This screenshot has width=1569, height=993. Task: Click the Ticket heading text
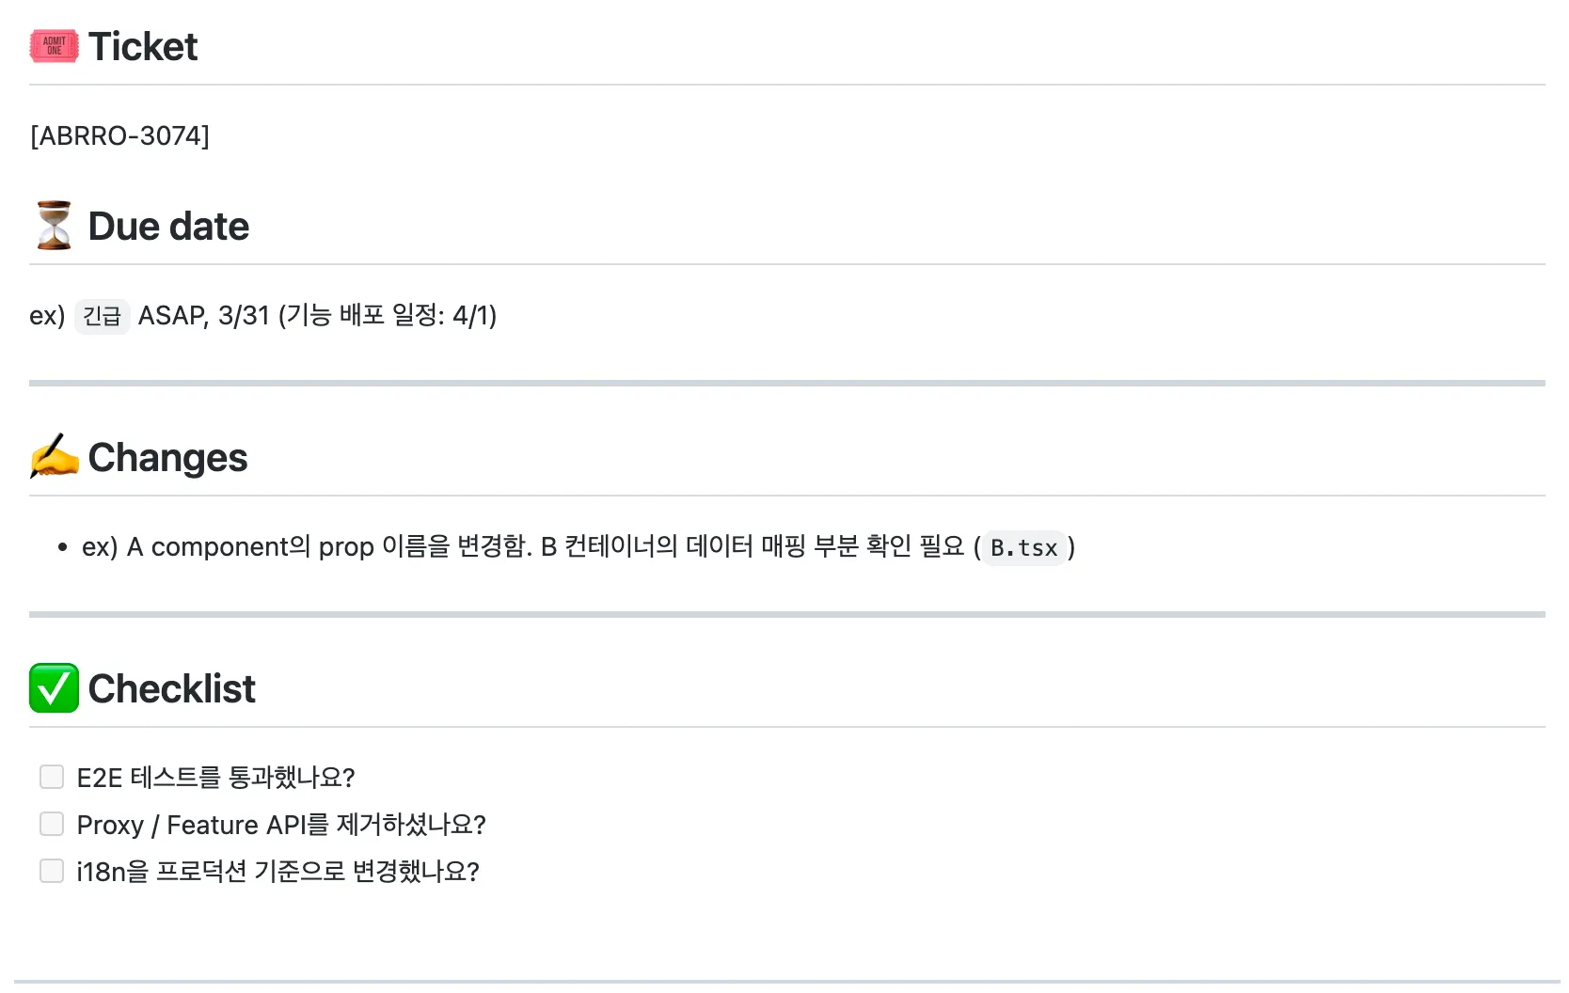(x=143, y=46)
